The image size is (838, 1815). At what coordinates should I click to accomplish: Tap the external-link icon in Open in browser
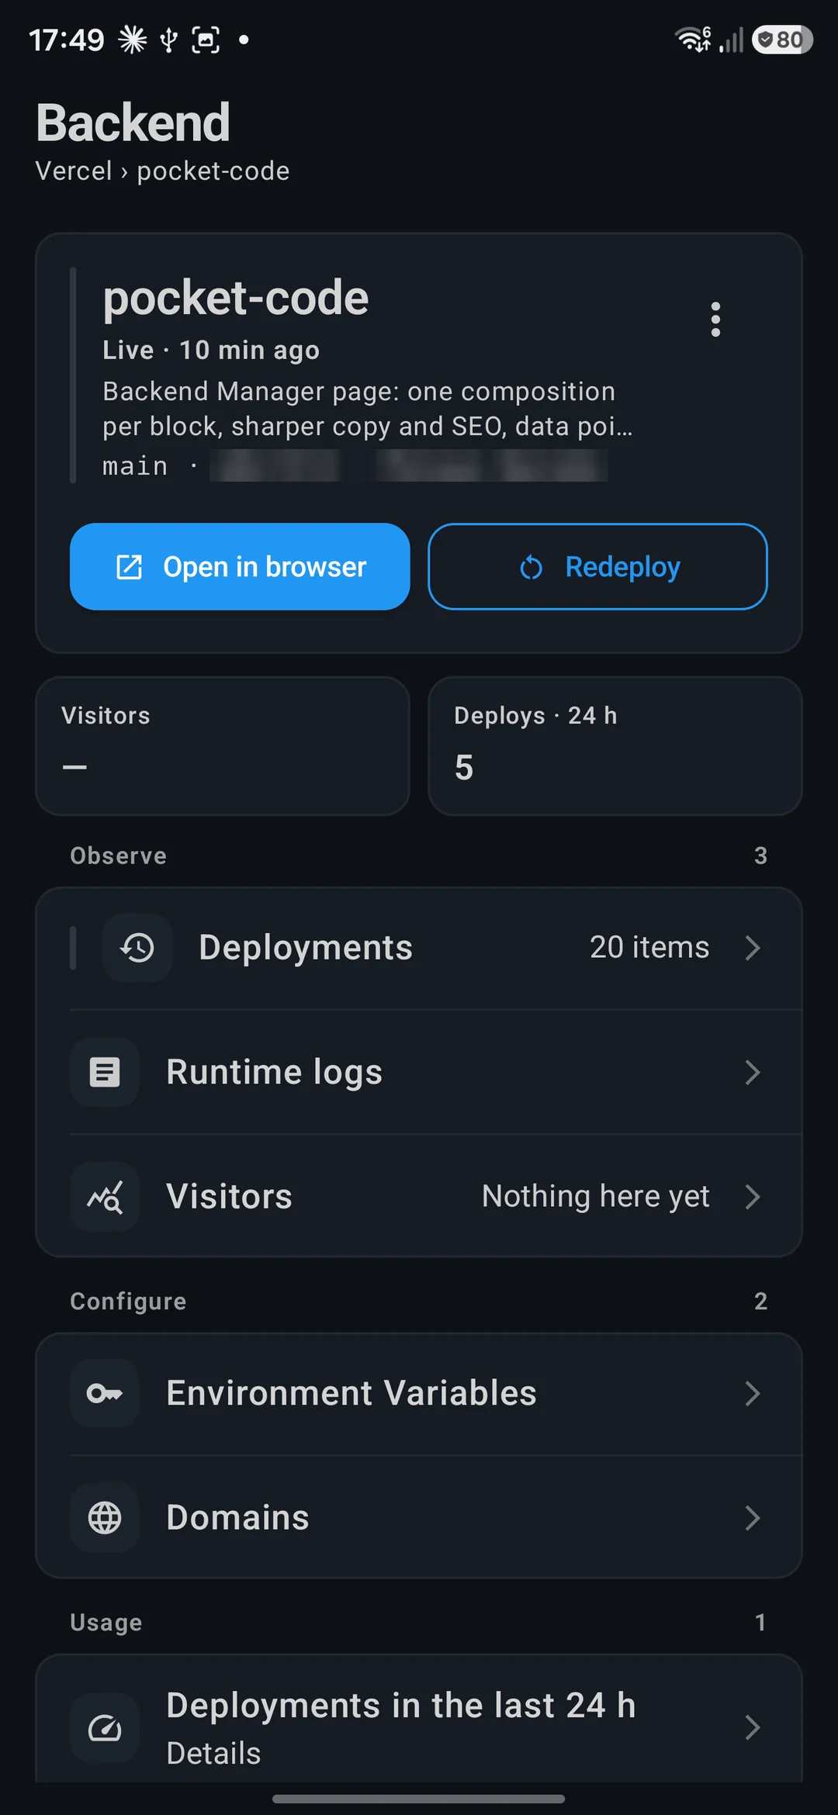click(x=129, y=567)
